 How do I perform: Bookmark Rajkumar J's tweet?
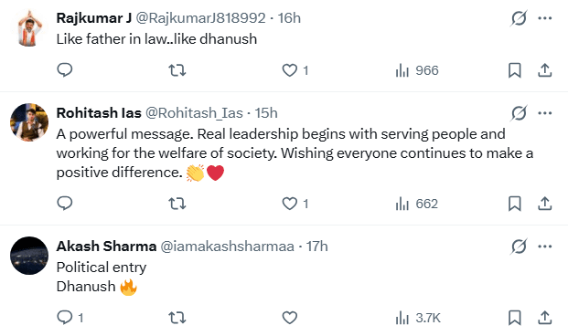tap(514, 70)
